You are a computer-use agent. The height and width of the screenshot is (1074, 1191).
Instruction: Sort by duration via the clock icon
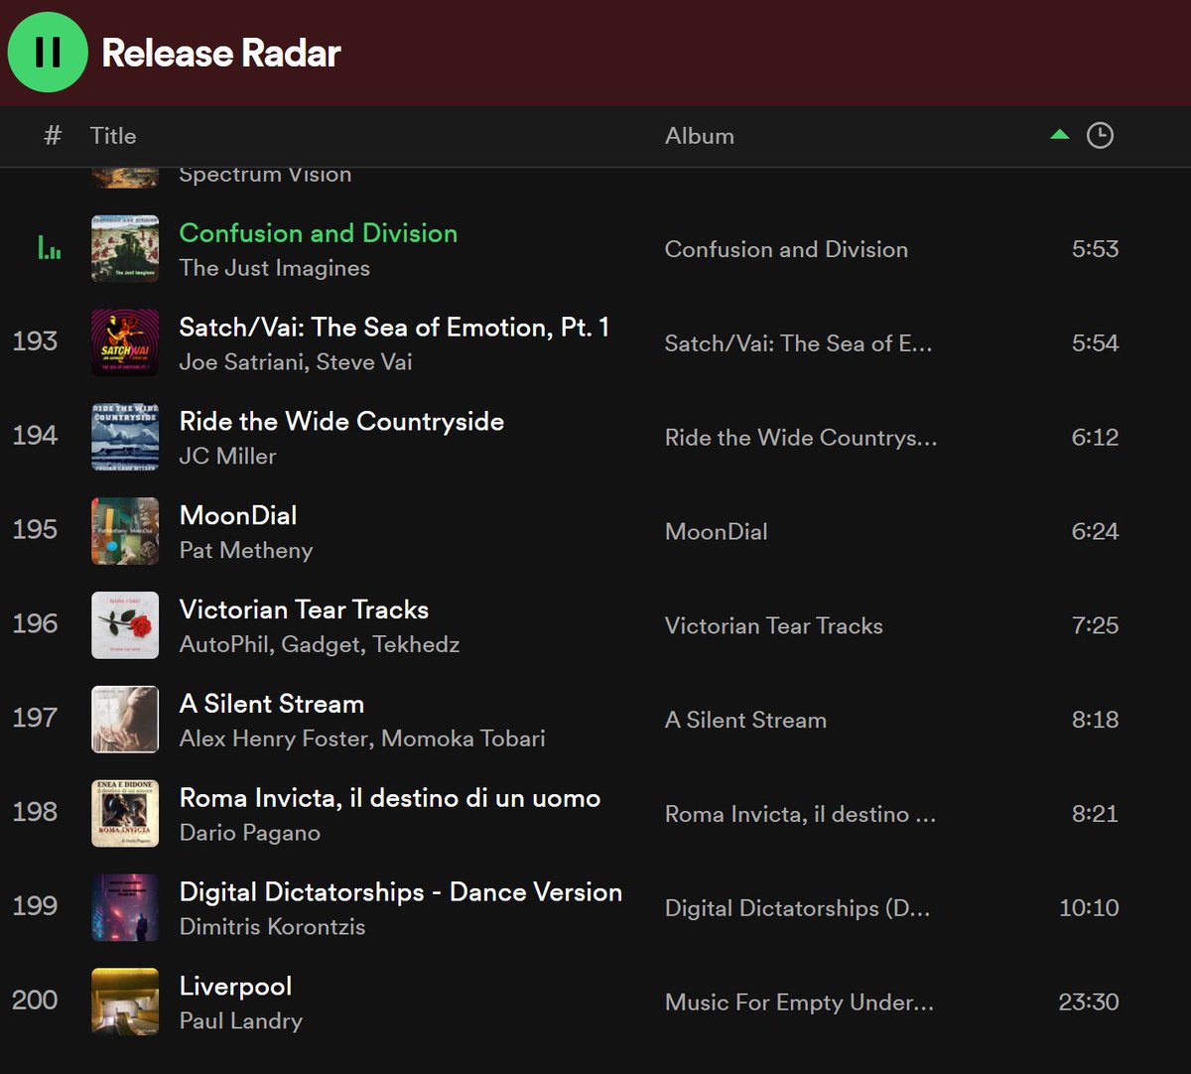(x=1100, y=135)
